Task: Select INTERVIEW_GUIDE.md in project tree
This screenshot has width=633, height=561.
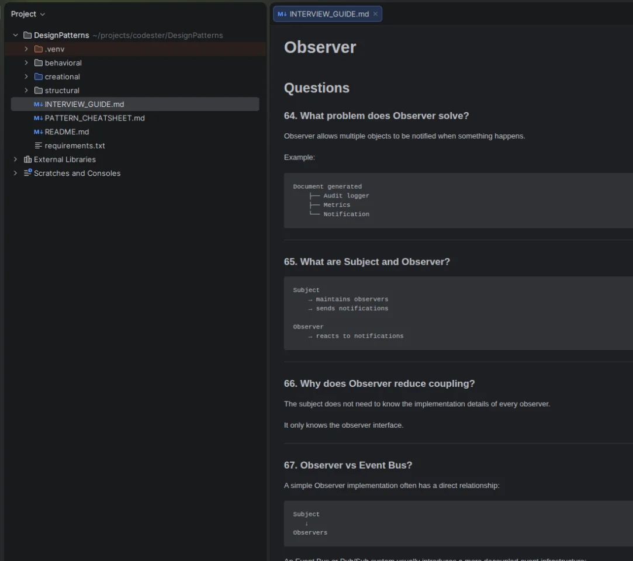Action: tap(135, 104)
